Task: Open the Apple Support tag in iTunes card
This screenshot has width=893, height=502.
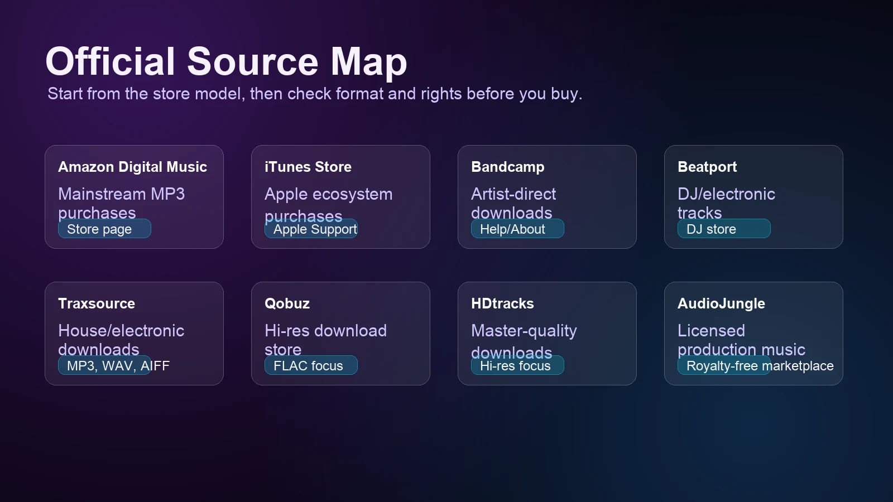Action: [x=311, y=229]
